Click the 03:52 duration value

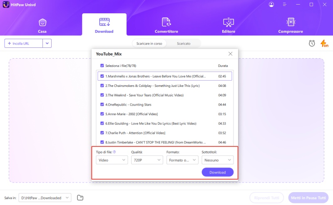coord(222,133)
